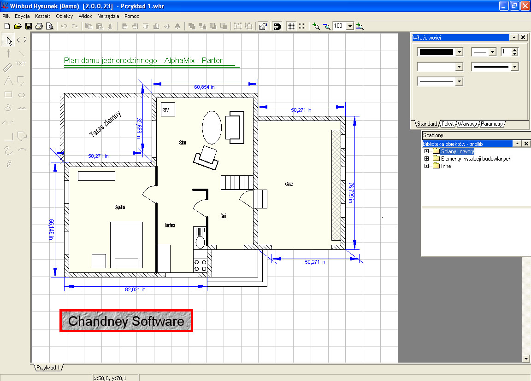Open print preview with magnifier page icon
This screenshot has height=381, width=531.
(x=49, y=26)
